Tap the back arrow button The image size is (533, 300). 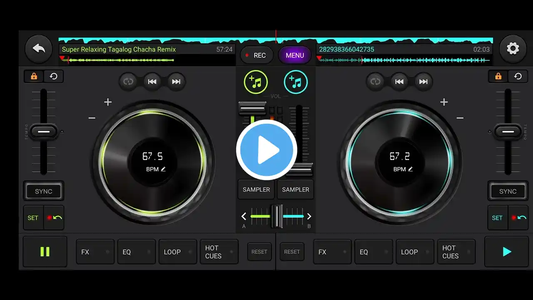(39, 49)
